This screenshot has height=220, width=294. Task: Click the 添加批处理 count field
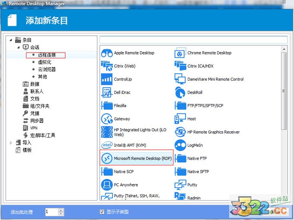[52, 212]
